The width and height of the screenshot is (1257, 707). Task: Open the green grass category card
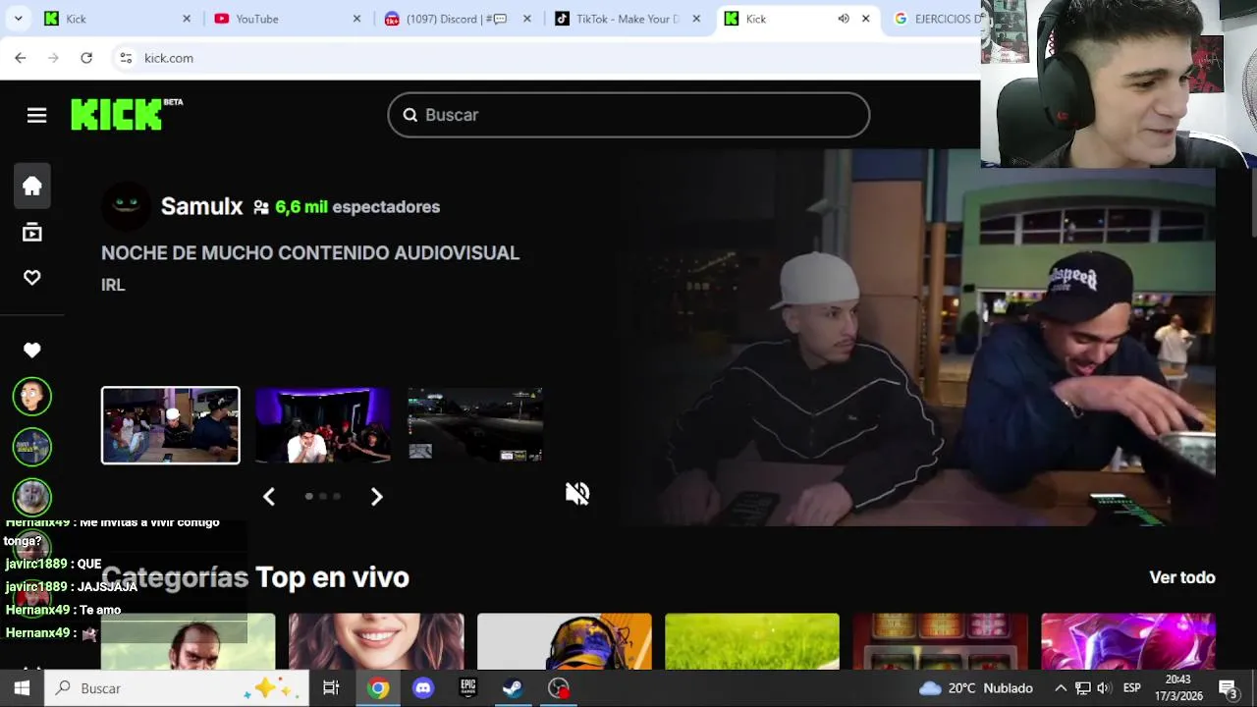click(752, 641)
